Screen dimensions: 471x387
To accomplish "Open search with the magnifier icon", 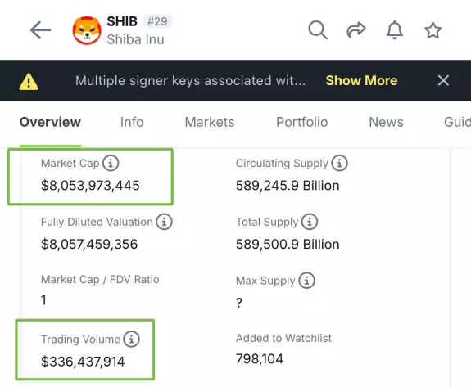I will pyautogui.click(x=318, y=30).
